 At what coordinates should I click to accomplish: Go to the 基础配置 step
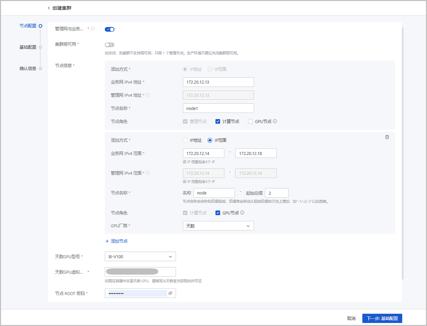coord(28,47)
